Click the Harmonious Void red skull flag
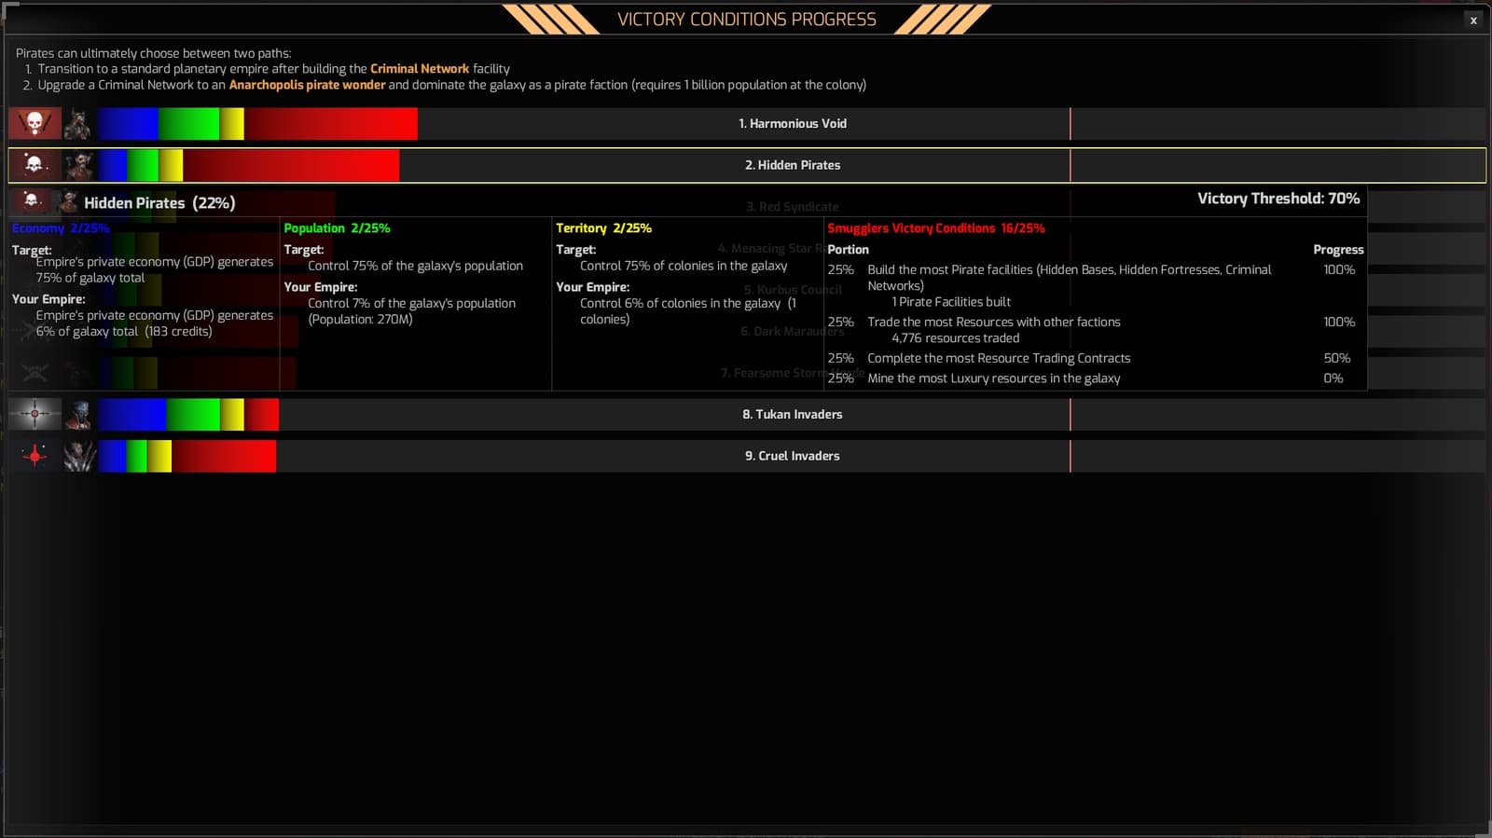Viewport: 1492px width, 838px height. tap(35, 124)
